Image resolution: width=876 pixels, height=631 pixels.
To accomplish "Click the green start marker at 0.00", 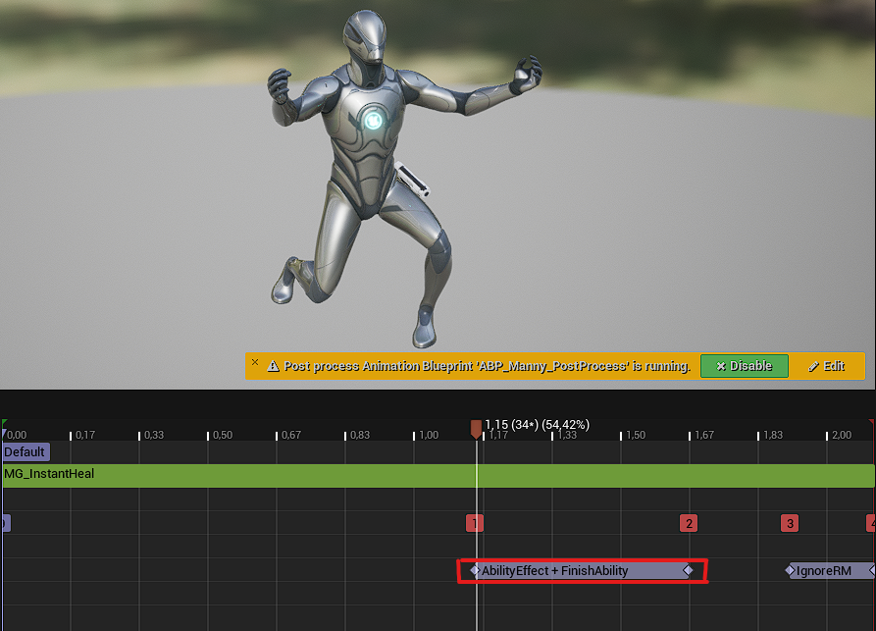I will [4, 425].
